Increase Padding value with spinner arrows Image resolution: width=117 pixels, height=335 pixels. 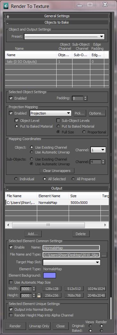point(86,97)
